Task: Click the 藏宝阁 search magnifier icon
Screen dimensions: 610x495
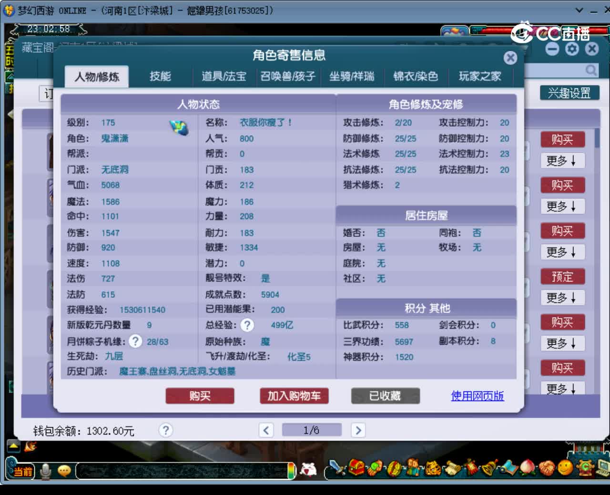Action: pos(591,71)
